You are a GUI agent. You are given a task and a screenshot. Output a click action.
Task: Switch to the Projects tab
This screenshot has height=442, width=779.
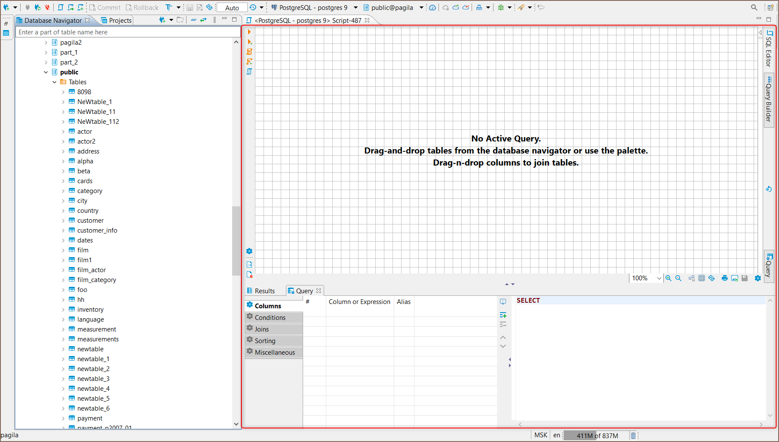coord(116,20)
